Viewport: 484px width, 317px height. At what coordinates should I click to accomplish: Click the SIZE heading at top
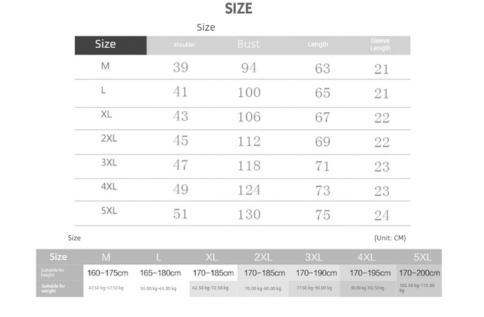[x=238, y=9]
